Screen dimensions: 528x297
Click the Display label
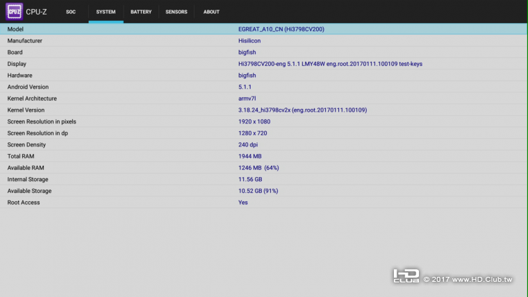click(17, 64)
